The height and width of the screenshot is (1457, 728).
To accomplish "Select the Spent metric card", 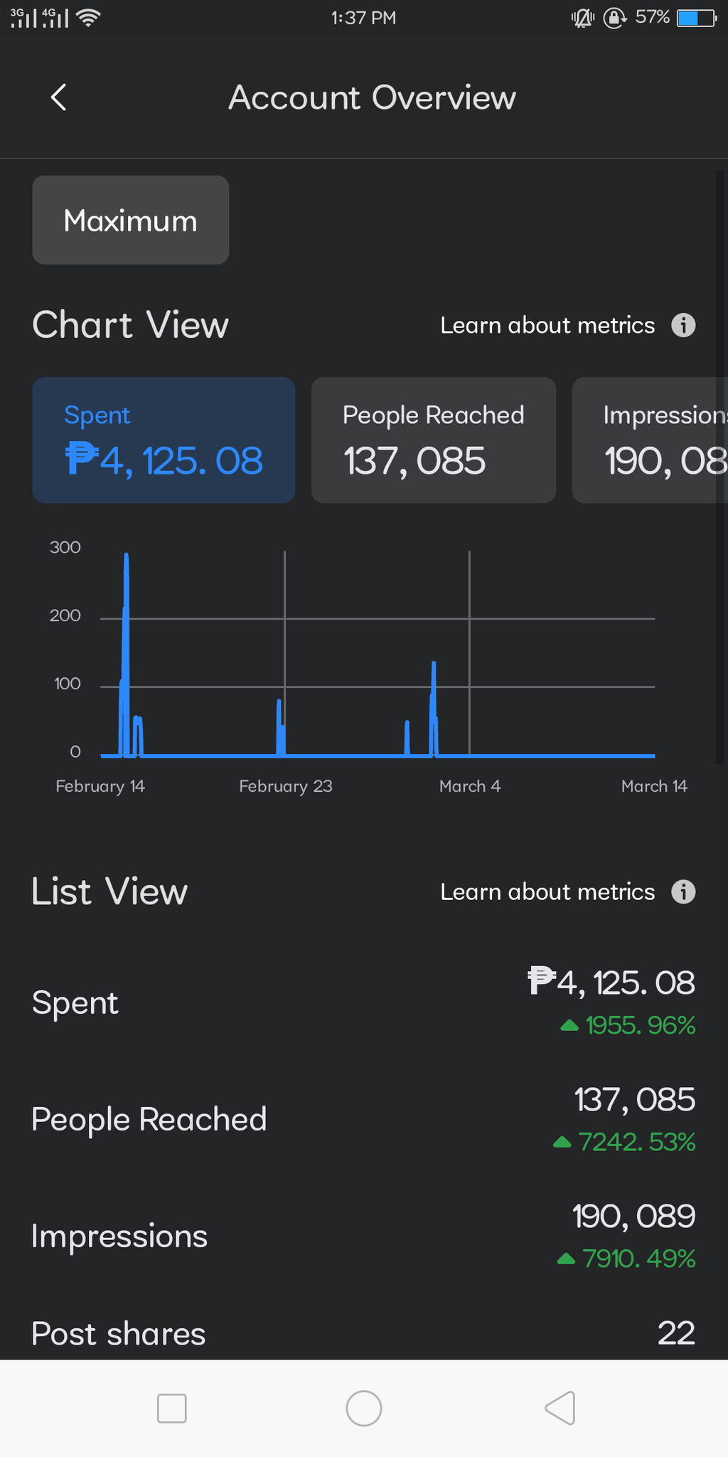I will click(164, 440).
